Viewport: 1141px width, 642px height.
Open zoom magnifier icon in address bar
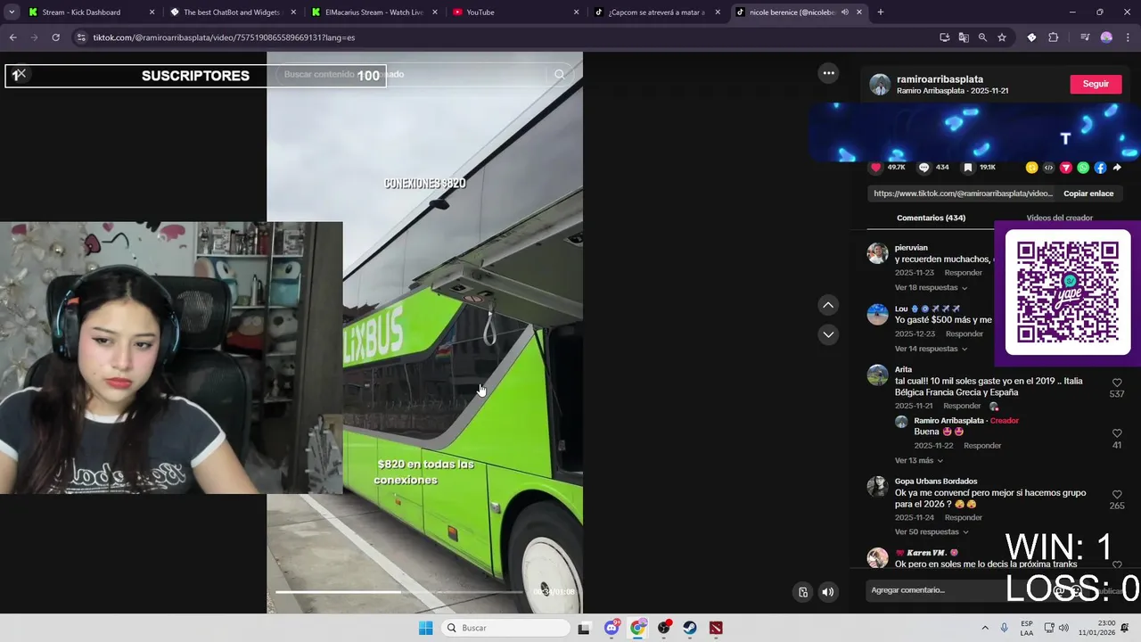pos(982,37)
